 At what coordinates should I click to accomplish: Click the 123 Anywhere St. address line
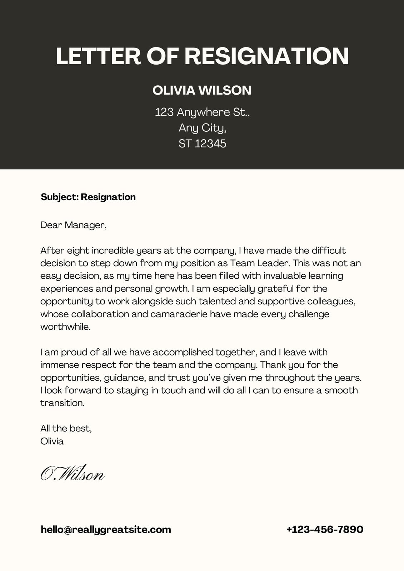(x=202, y=112)
